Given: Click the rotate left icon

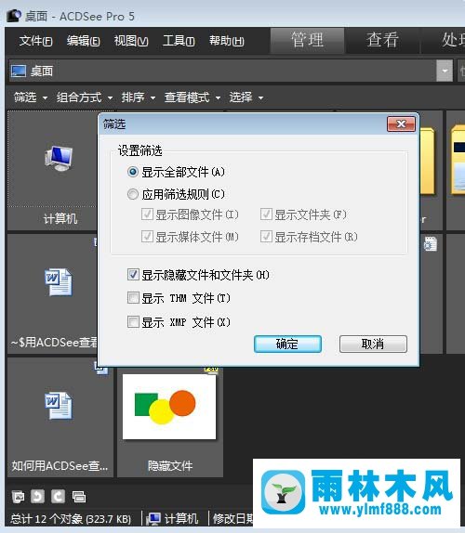Looking at the screenshot, I should [x=37, y=497].
